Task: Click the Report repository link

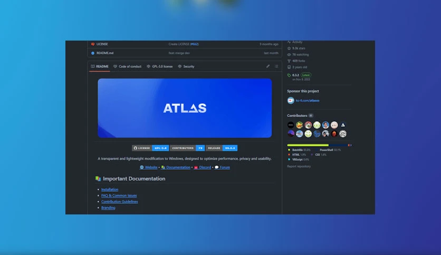Action: coord(299,166)
